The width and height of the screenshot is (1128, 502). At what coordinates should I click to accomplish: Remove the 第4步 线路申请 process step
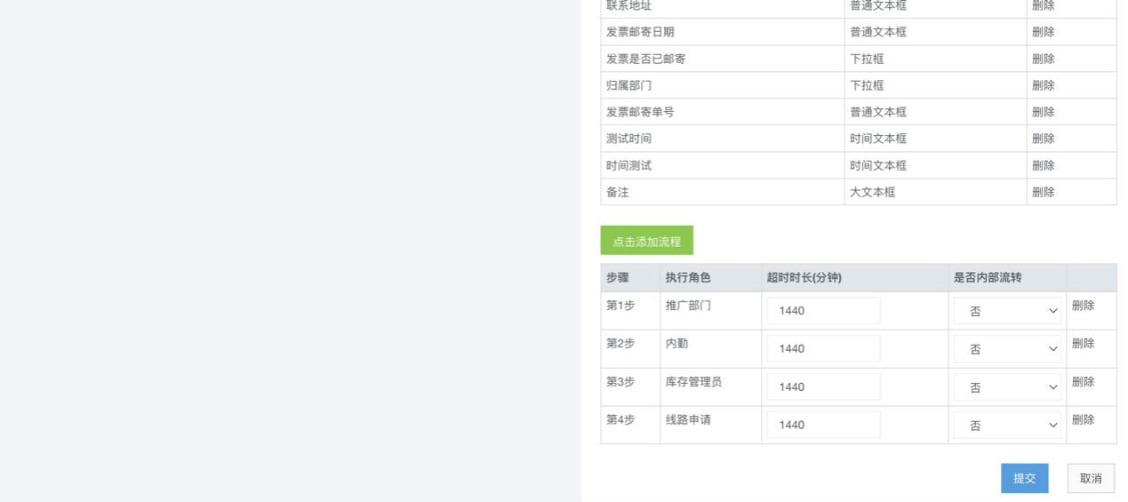[1083, 420]
